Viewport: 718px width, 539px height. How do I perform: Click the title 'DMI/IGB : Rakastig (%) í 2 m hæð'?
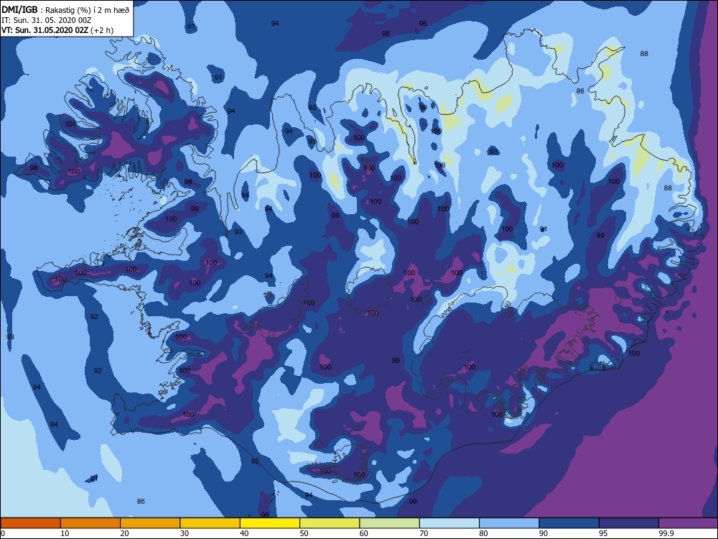[65, 10]
